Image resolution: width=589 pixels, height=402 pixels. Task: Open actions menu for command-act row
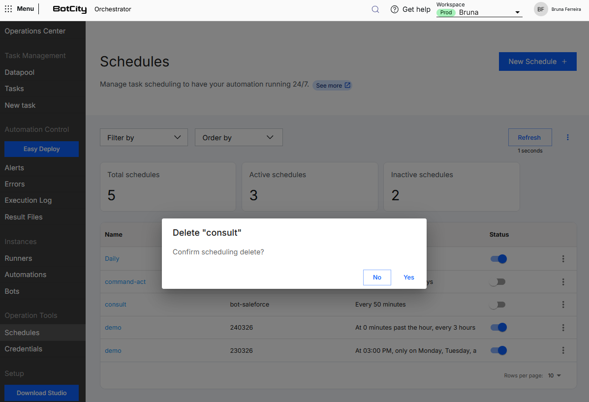click(563, 282)
